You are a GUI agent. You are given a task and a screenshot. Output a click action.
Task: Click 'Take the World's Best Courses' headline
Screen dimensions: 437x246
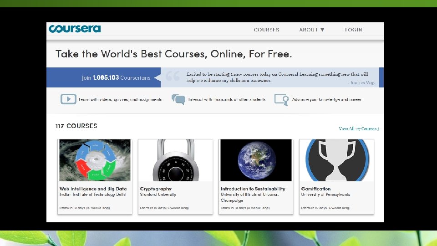click(x=174, y=54)
